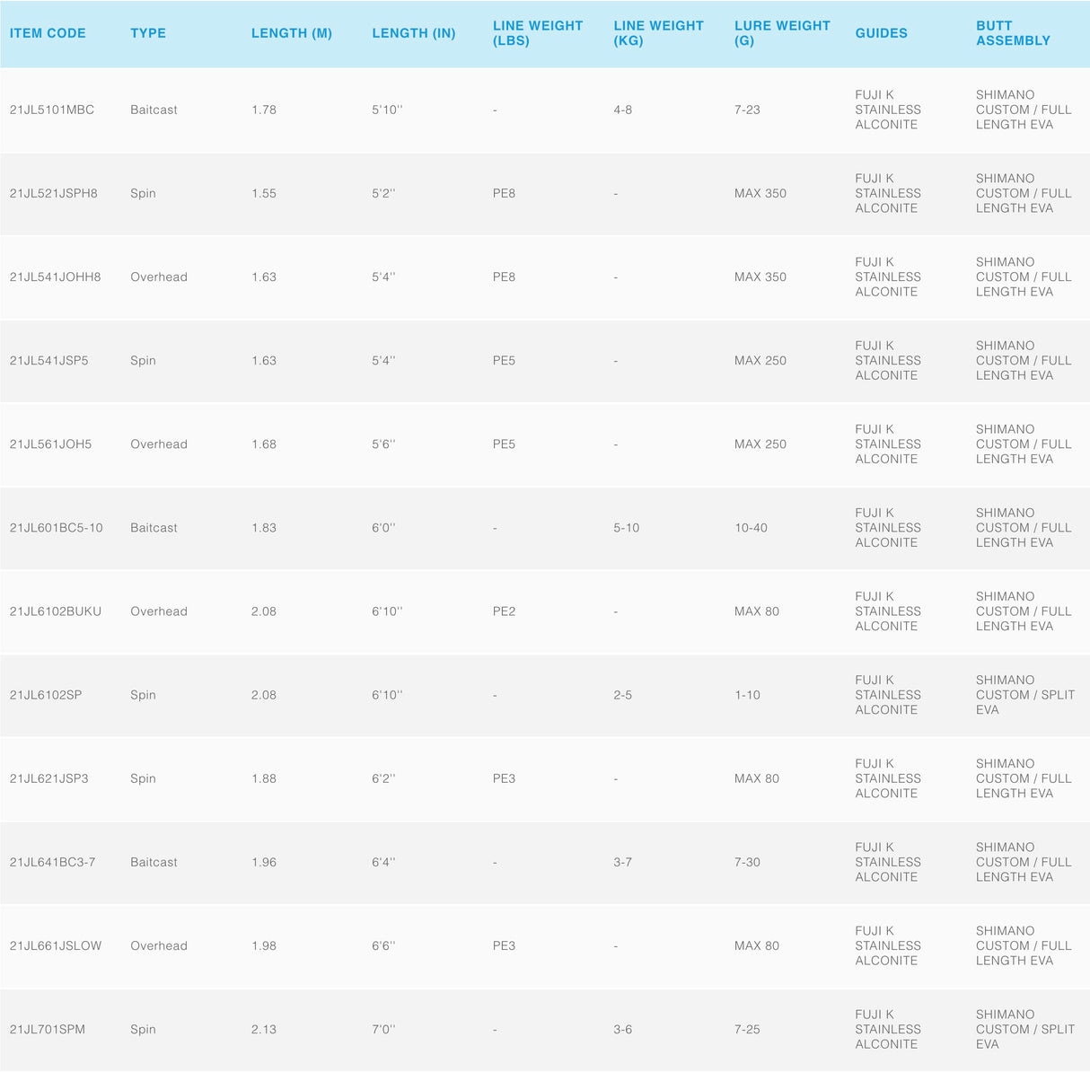Image resolution: width=1090 pixels, height=1072 pixels.
Task: Click item code 21JL541JOHH8
Action: (x=56, y=277)
